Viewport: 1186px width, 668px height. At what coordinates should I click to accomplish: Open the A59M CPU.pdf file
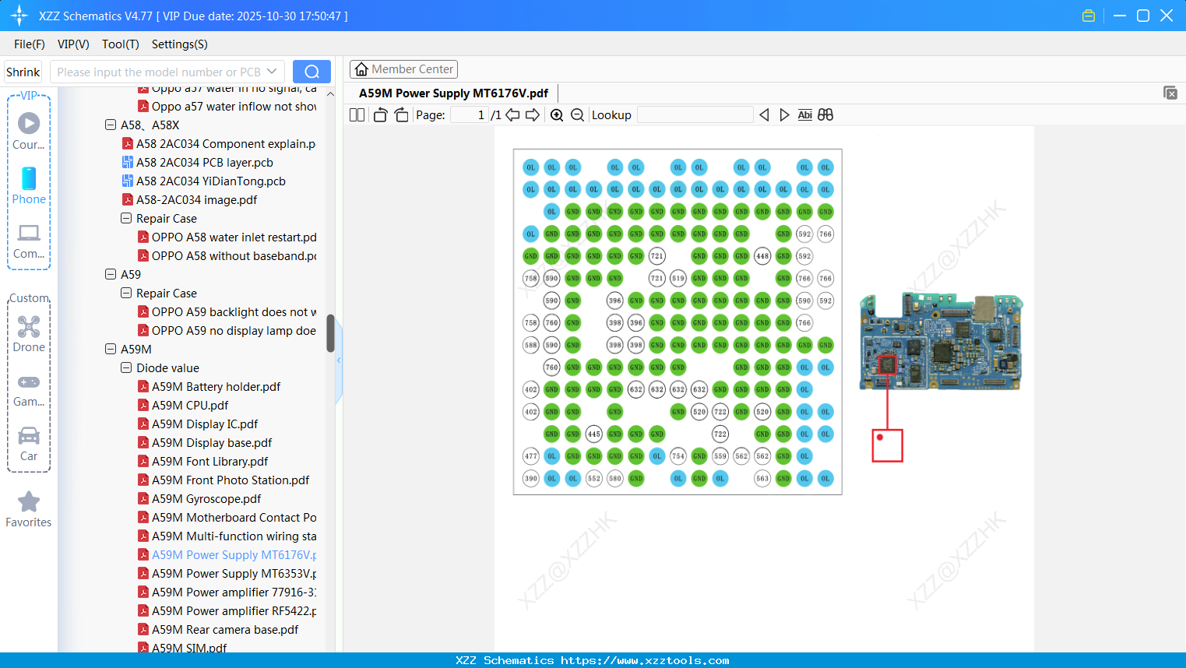(190, 406)
